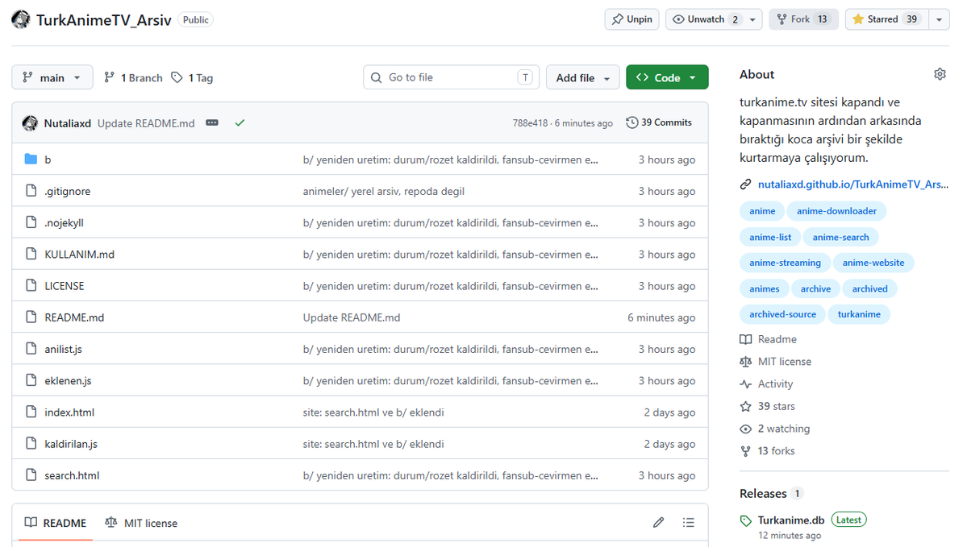967x547 pixels.
Task: Open the archived-source topic tag
Action: pyautogui.click(x=782, y=314)
